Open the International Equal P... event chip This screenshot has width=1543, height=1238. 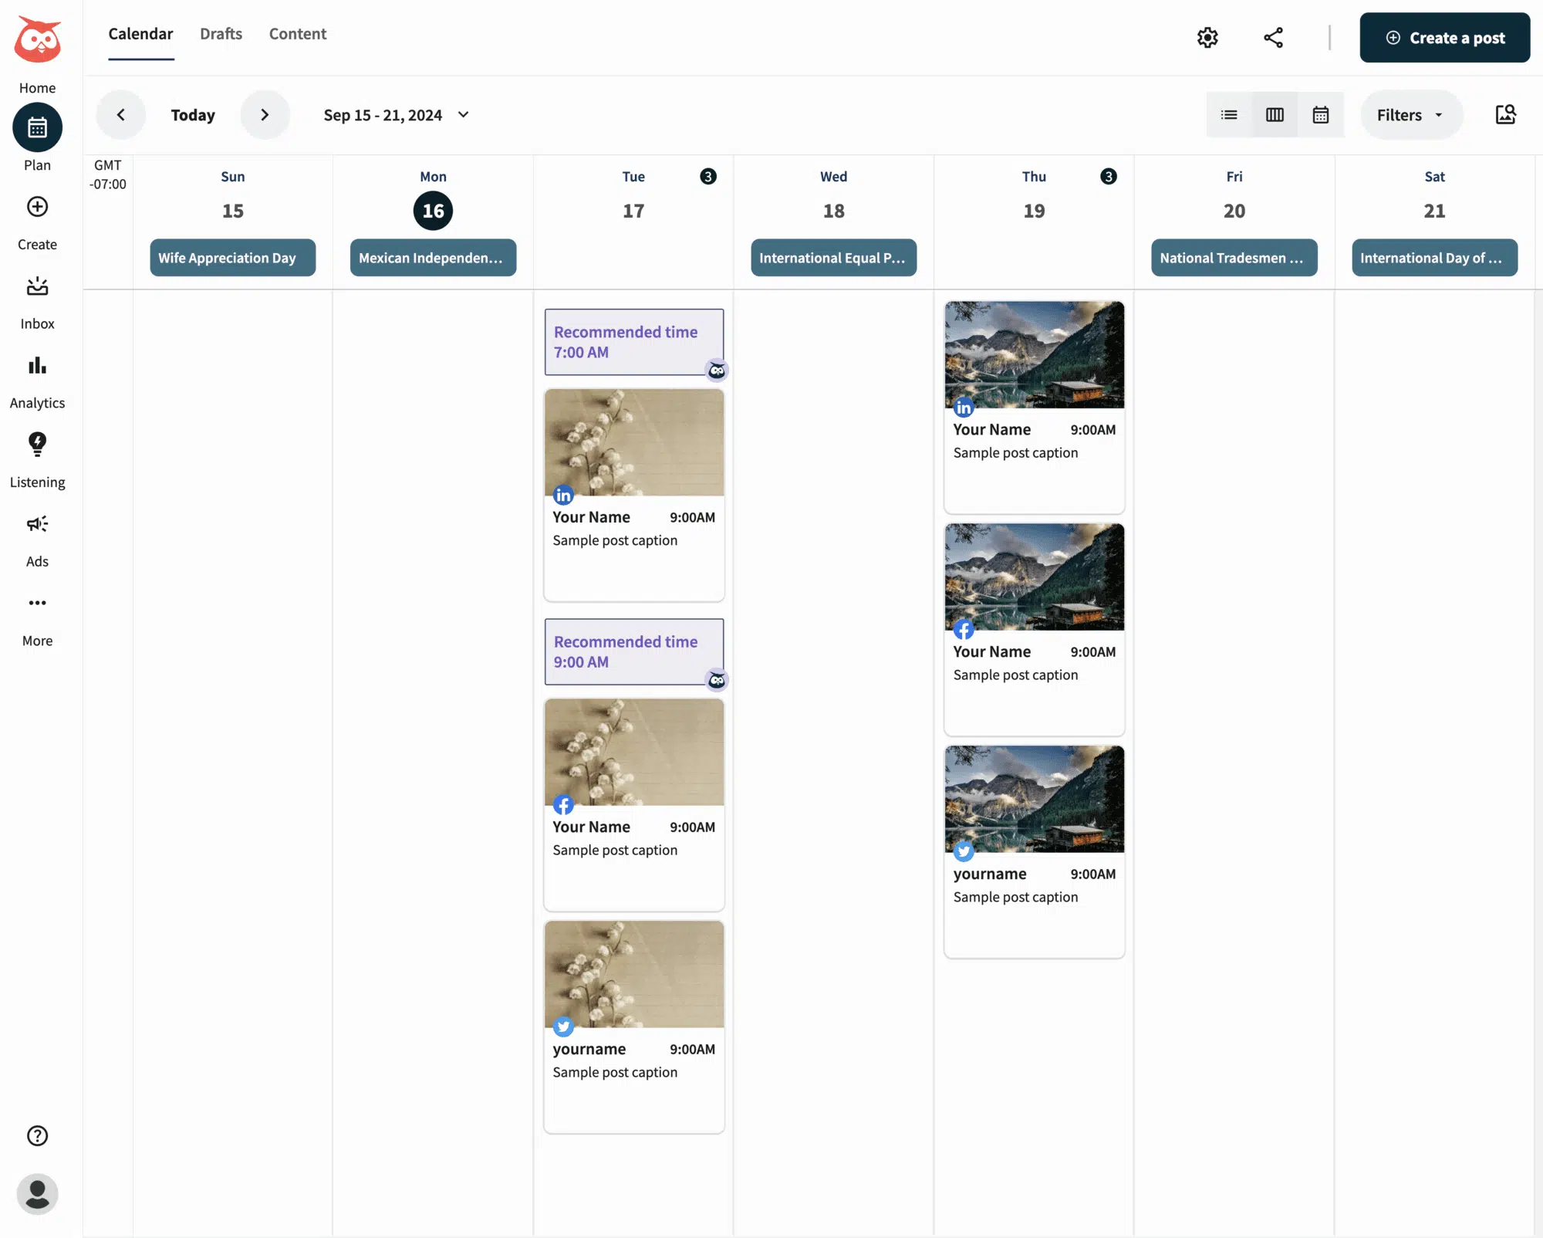[x=834, y=258]
